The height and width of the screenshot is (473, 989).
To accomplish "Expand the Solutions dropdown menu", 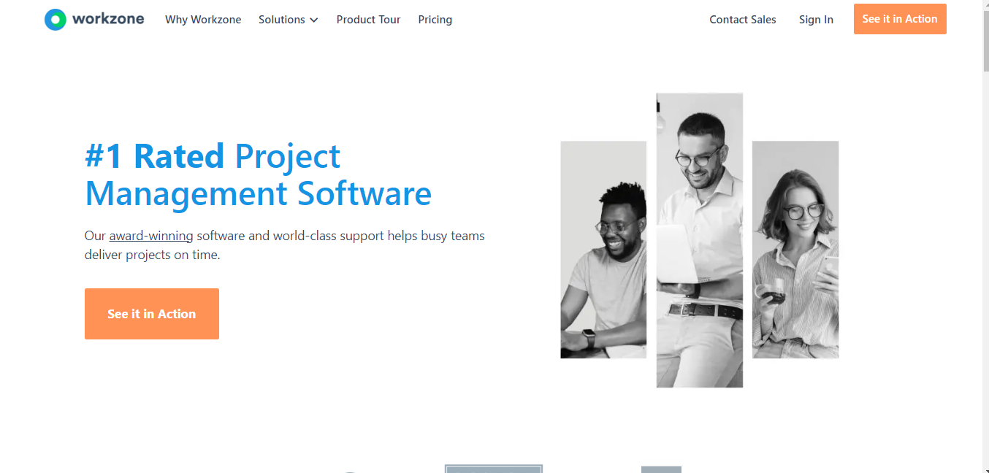I will click(x=289, y=20).
